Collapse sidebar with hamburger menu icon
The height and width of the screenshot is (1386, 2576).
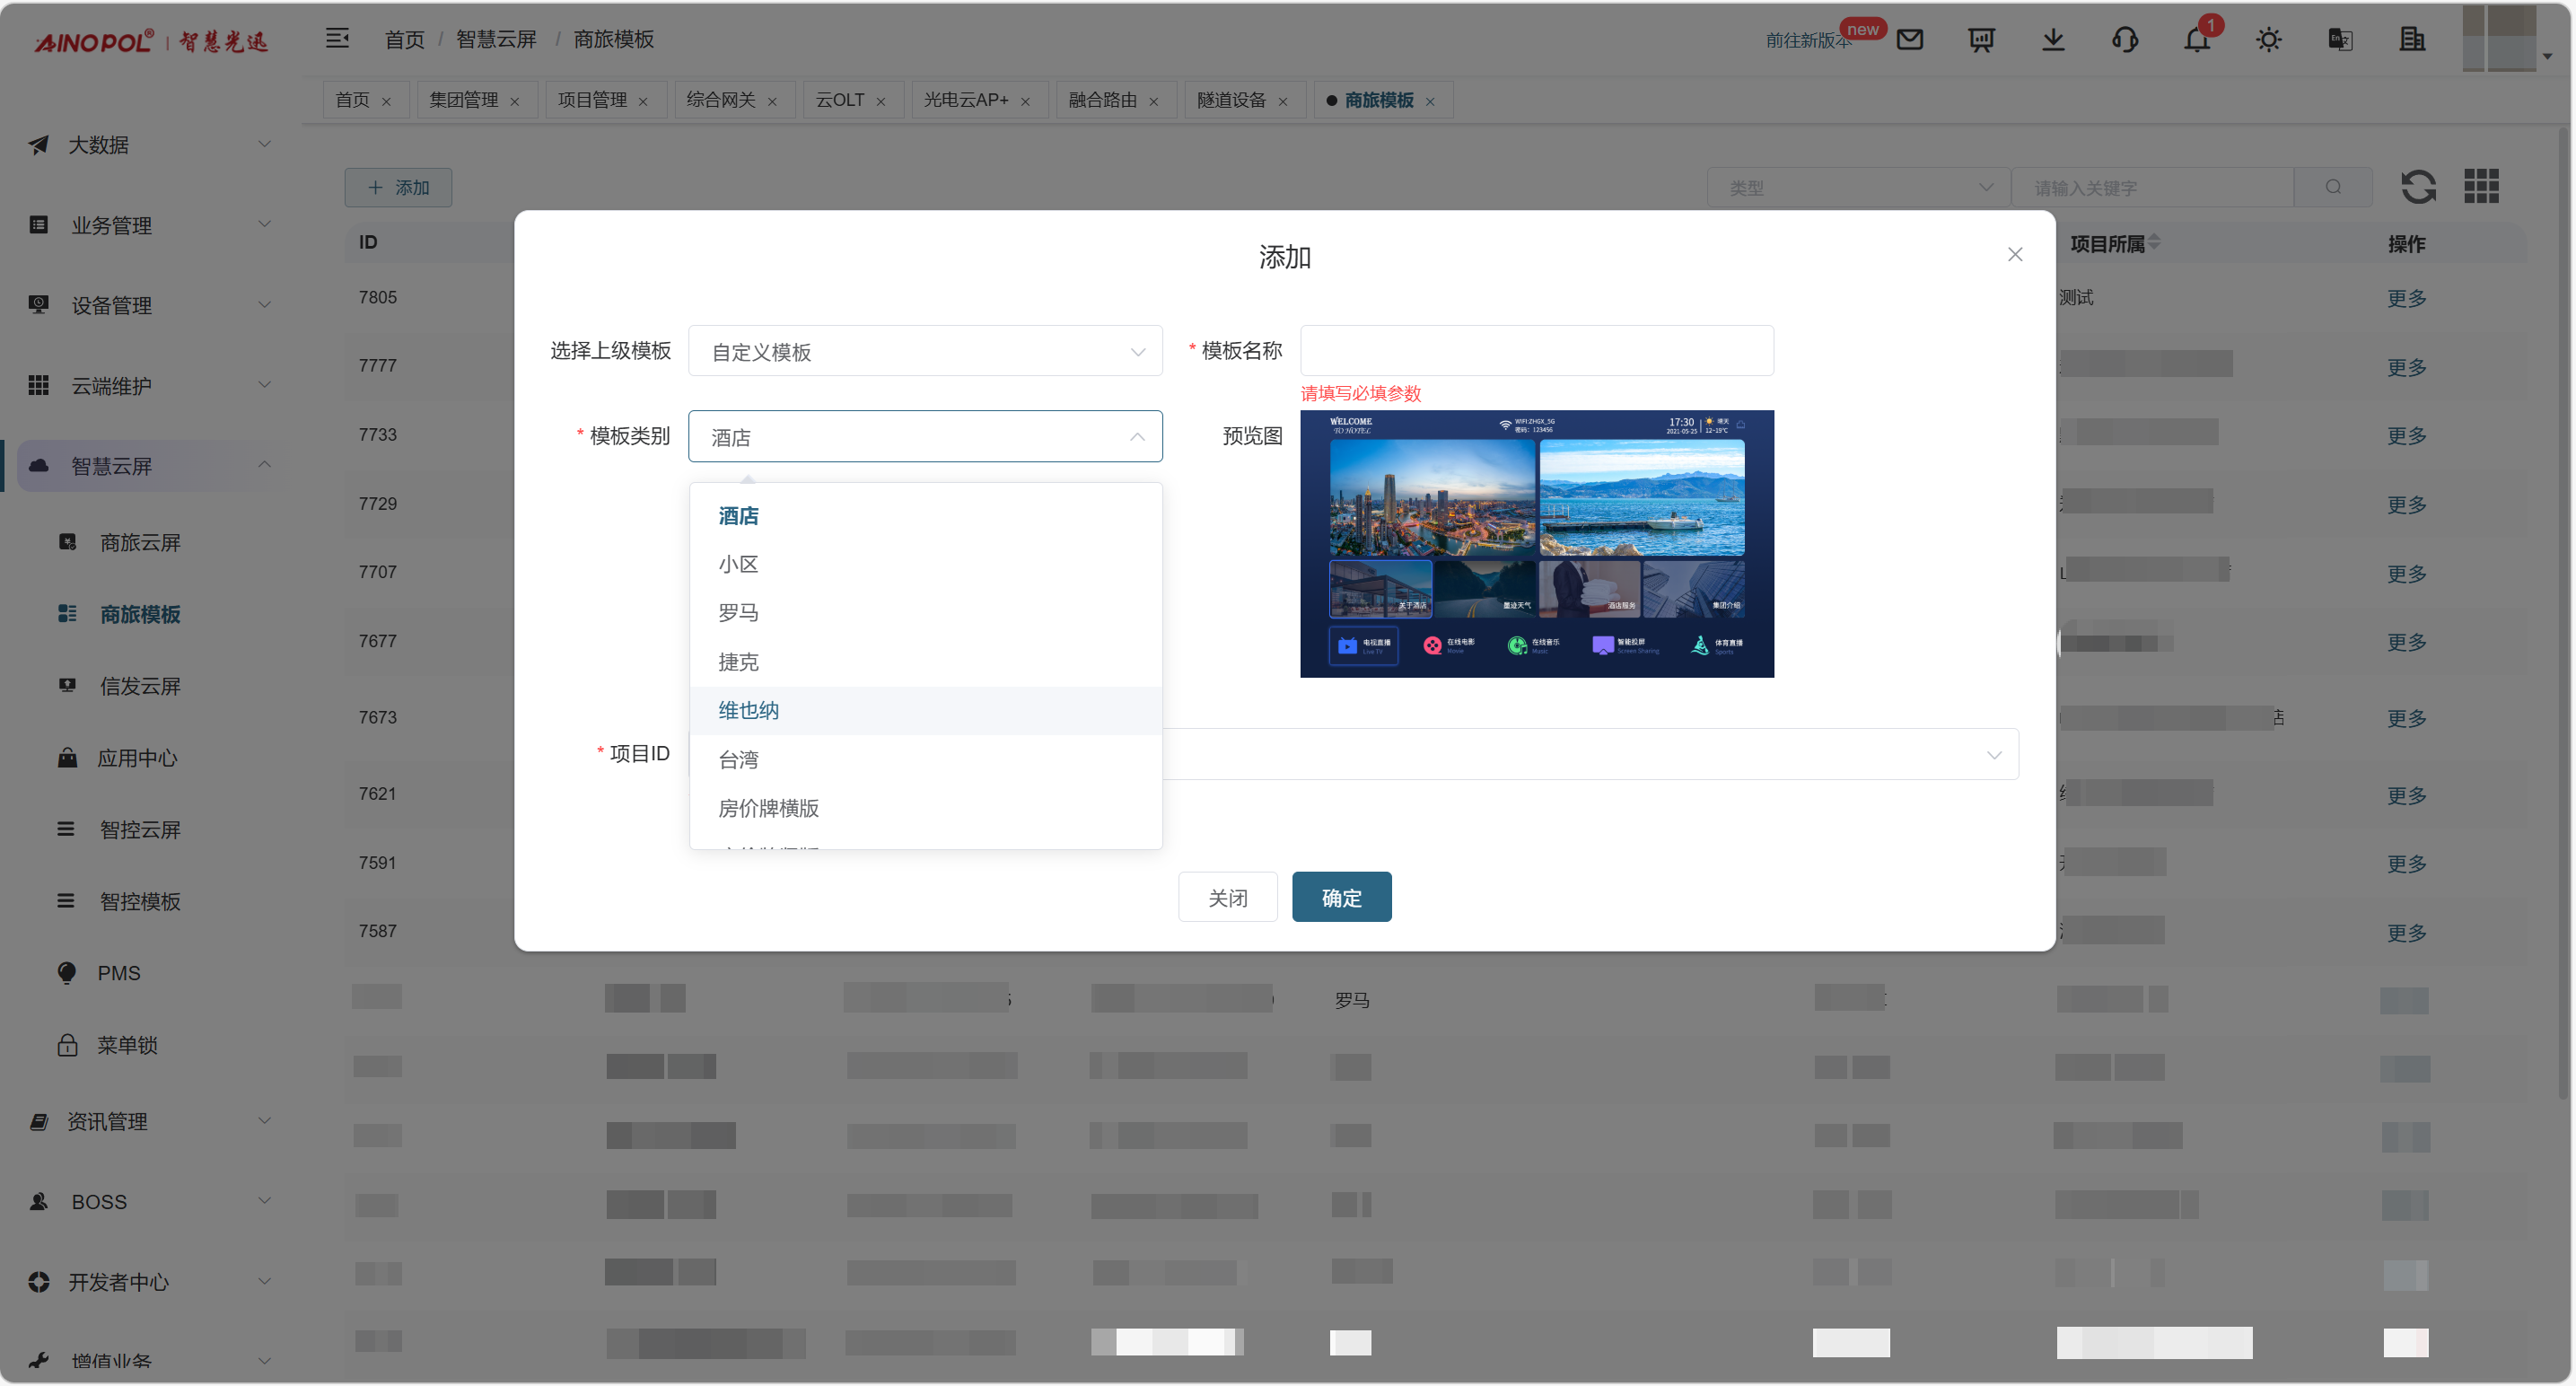point(337,38)
